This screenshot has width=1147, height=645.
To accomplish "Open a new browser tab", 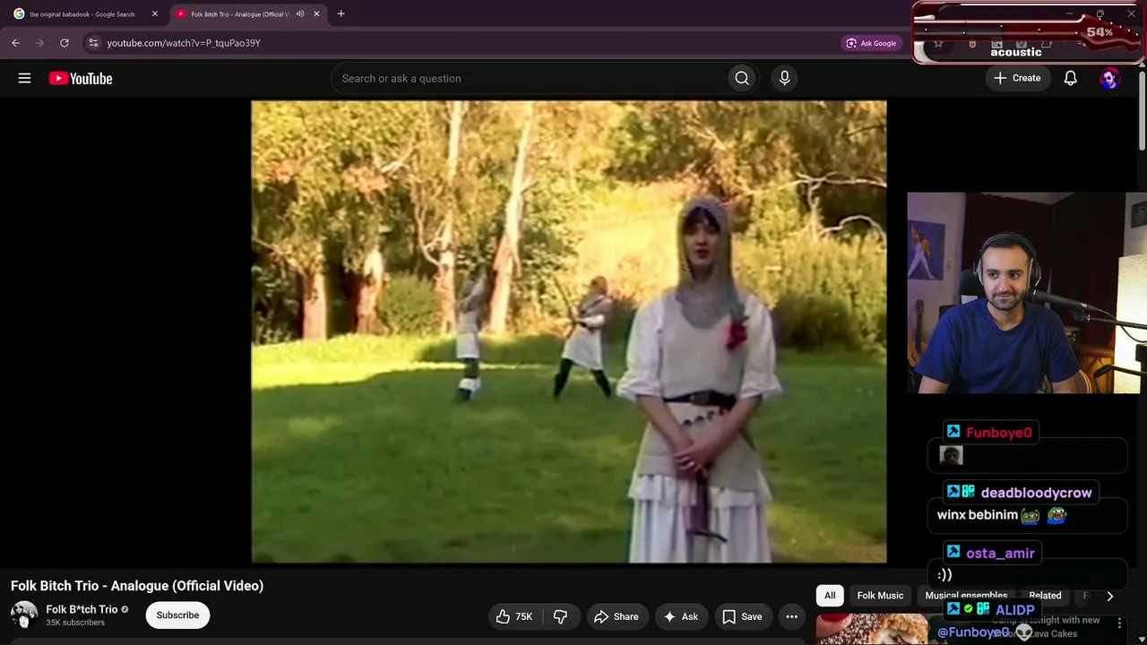I will point(341,13).
